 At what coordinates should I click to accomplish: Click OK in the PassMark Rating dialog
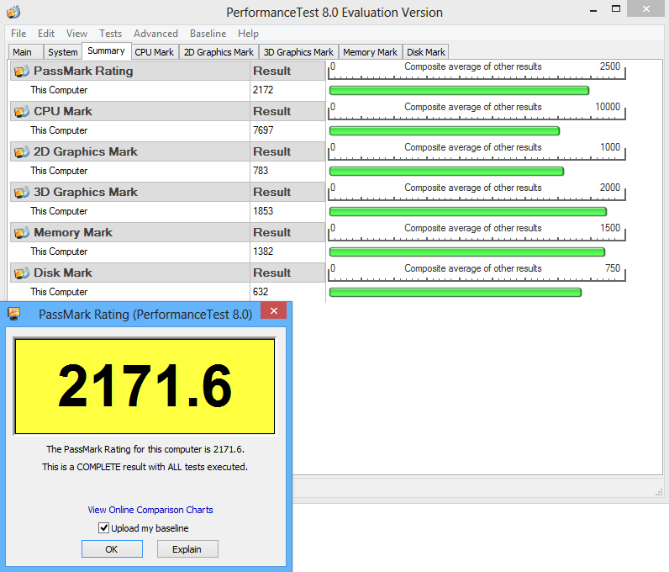click(x=112, y=549)
